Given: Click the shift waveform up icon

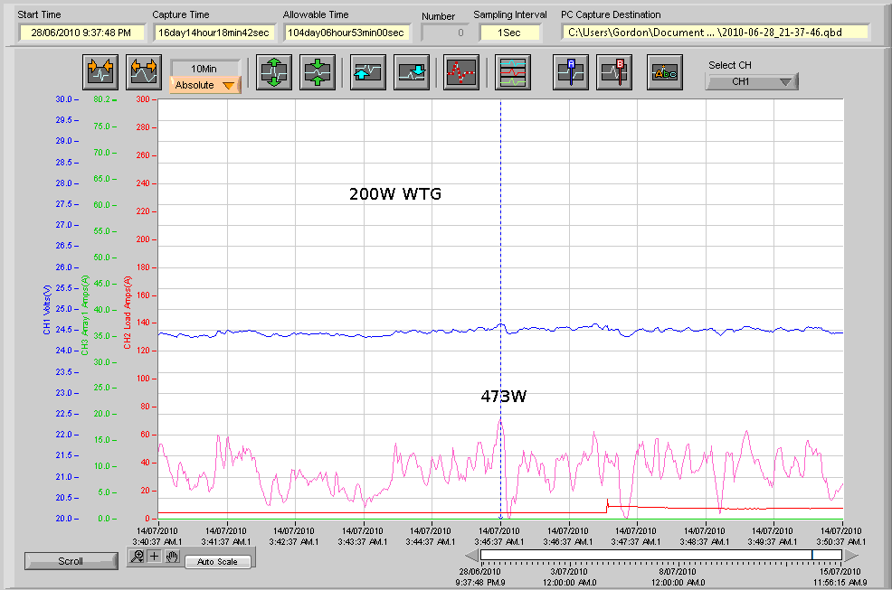Looking at the screenshot, I should pos(368,73).
